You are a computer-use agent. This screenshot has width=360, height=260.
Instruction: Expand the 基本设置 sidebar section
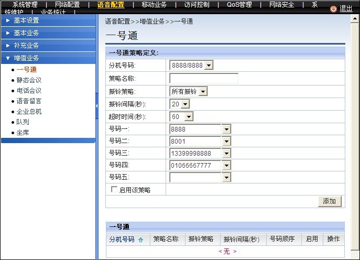point(26,20)
